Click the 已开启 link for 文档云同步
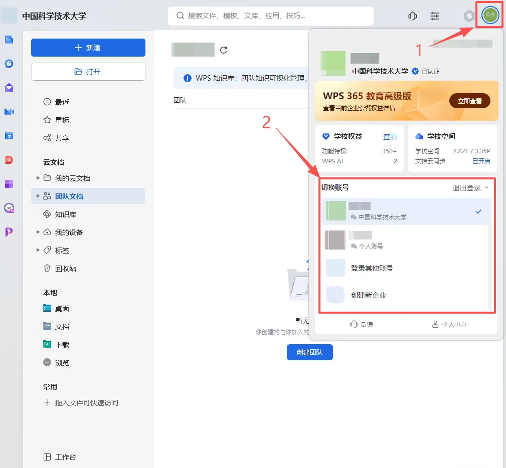Viewport: 506px width, 468px height. coord(481,161)
